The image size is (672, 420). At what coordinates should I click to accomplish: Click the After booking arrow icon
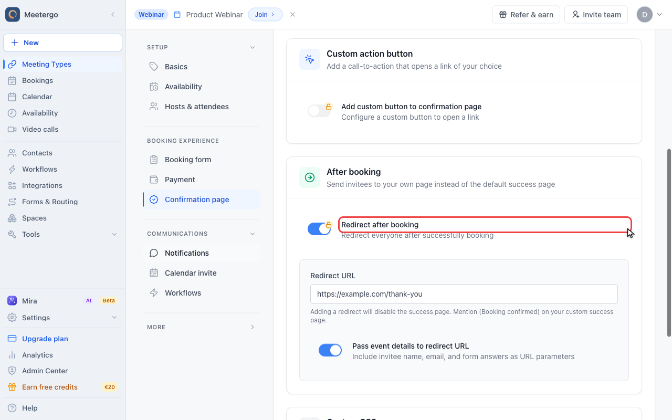[x=310, y=177]
